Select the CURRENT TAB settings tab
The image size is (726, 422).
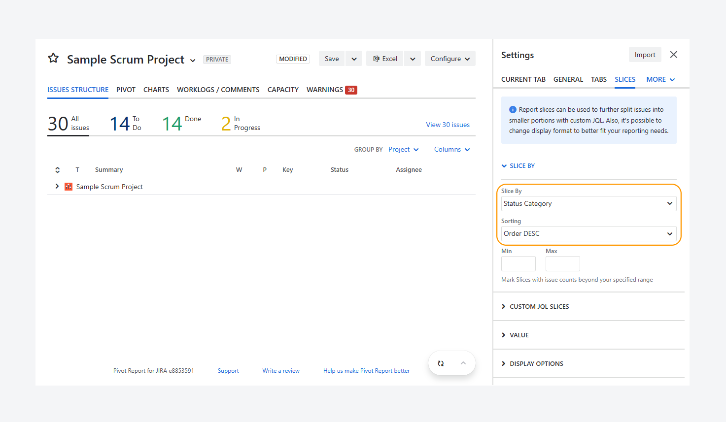point(523,79)
